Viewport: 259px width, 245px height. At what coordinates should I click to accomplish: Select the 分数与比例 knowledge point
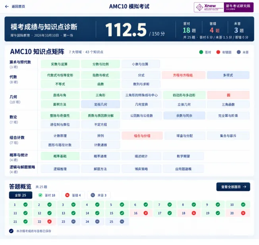pyautogui.click(x=101, y=64)
